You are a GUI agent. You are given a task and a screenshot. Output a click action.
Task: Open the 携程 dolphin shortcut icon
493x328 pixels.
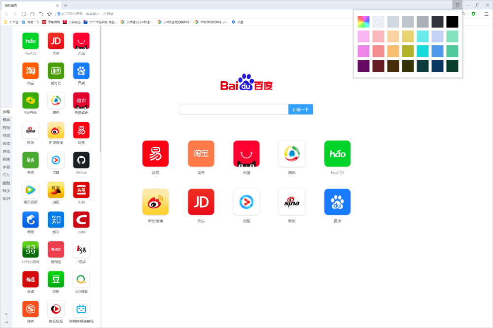[31, 220]
